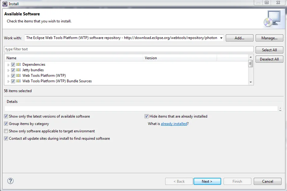This screenshot has height=191, width=287.
Task: Select Web Tools Platform (WTP) Bundle Sources row
Action: click(57, 81)
